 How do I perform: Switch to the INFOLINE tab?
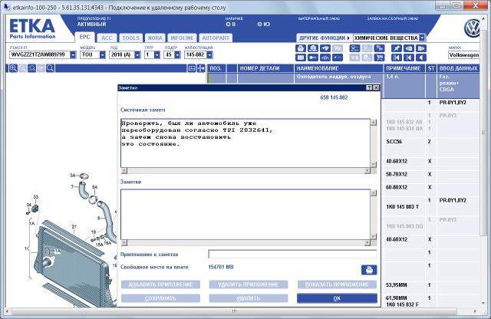[x=182, y=38]
